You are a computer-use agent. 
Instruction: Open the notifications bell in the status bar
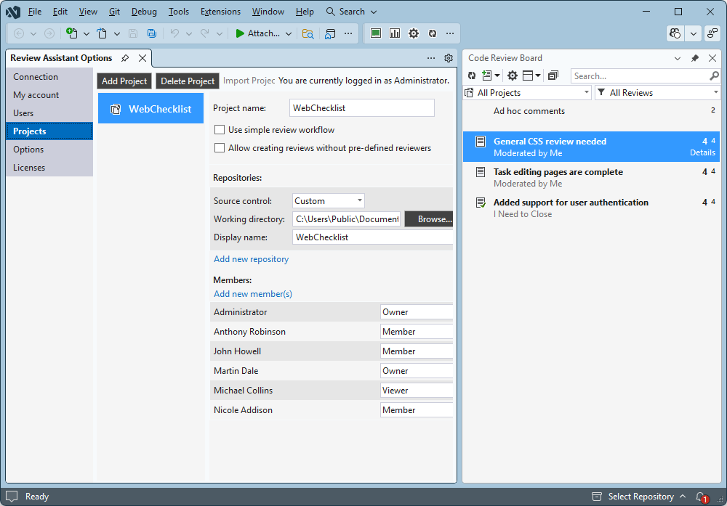[x=701, y=497]
